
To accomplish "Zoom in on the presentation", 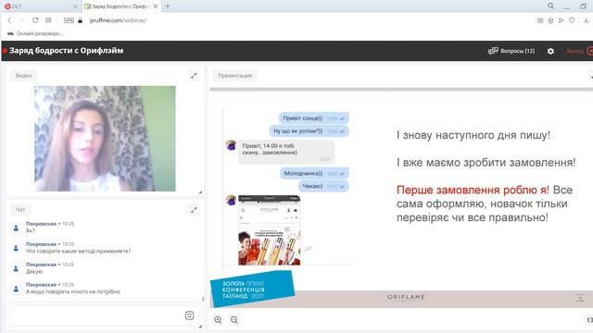I will (x=219, y=320).
